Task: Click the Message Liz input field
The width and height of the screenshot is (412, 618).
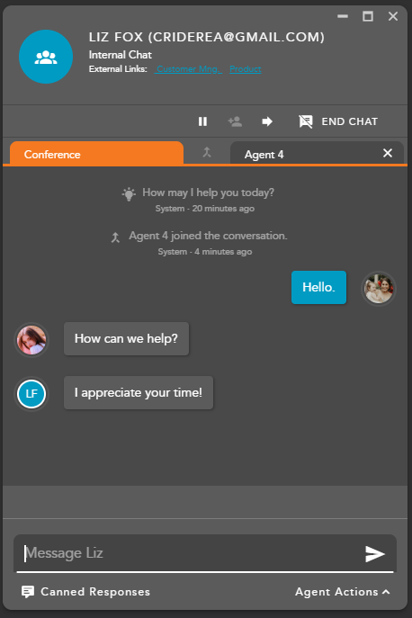Action: [193, 553]
